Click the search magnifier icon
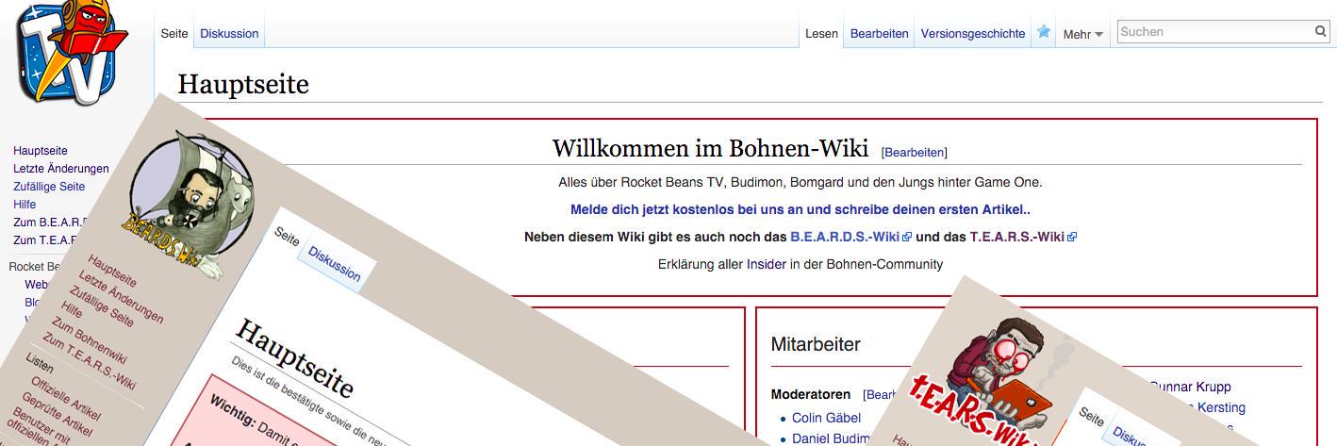 pyautogui.click(x=1321, y=32)
